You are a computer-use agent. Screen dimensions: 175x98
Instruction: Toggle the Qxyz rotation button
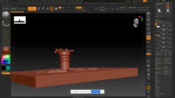[148, 54]
